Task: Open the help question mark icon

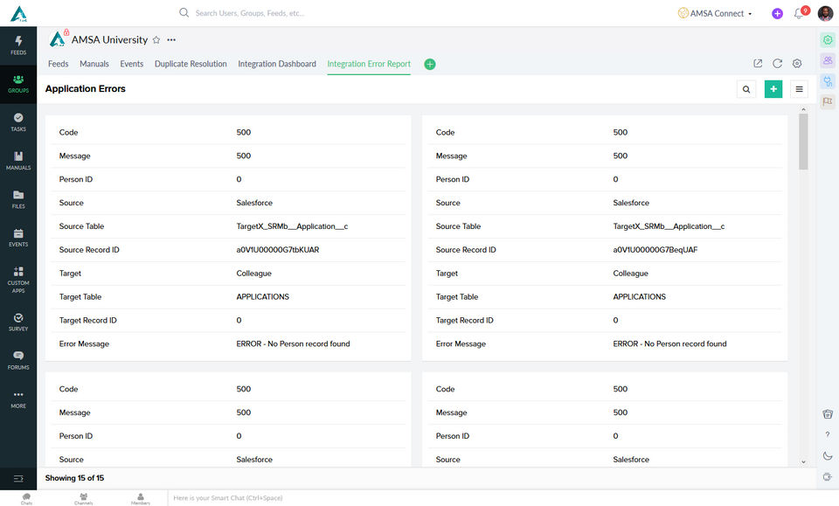Action: (828, 435)
